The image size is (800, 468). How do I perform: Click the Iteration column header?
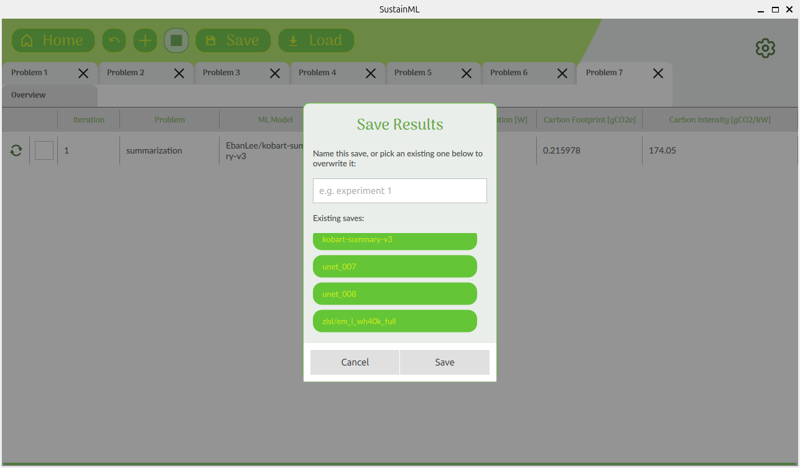pyautogui.click(x=89, y=120)
